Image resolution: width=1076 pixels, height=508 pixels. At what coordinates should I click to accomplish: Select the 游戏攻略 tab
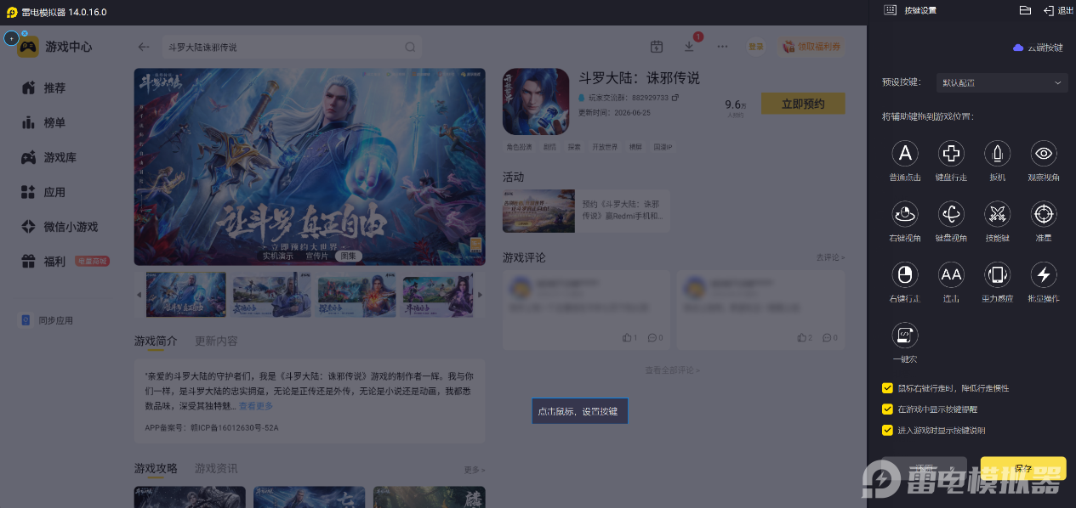click(156, 469)
